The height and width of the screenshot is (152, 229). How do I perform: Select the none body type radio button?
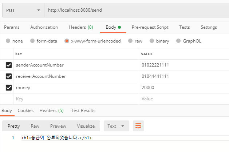point(8,41)
